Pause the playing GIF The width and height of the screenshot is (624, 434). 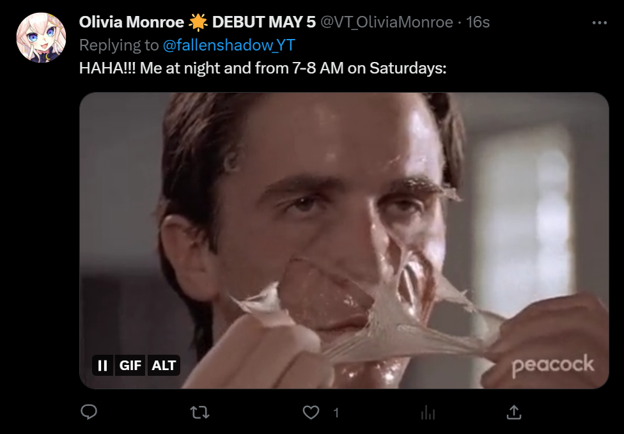[x=102, y=366]
